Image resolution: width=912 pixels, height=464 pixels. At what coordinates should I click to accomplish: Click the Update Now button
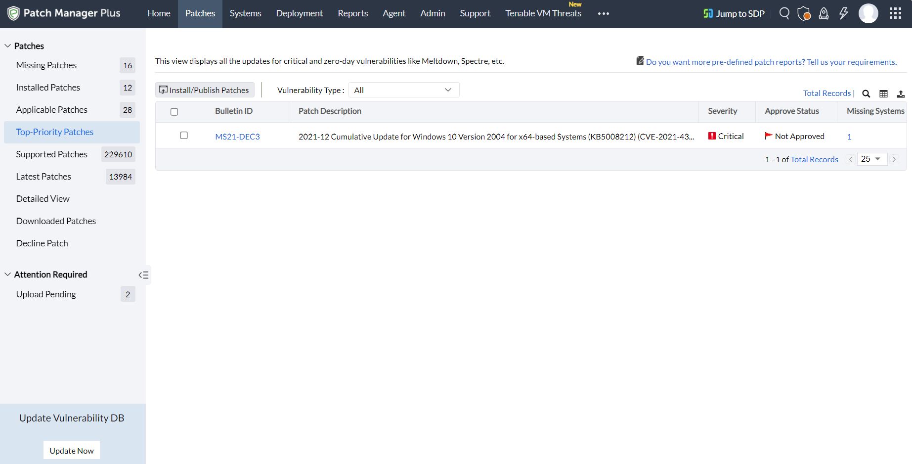(x=72, y=451)
